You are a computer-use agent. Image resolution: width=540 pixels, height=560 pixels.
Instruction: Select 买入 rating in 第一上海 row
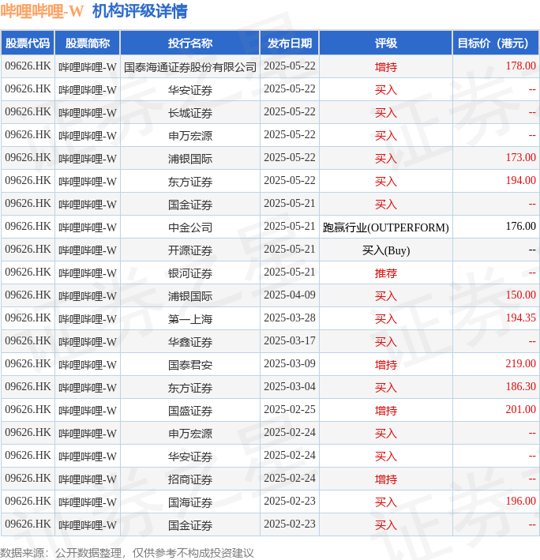pyautogui.click(x=386, y=318)
